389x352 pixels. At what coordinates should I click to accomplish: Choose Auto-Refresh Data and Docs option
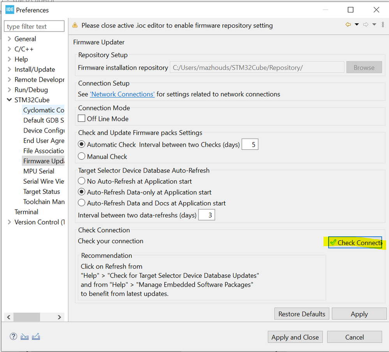[82, 203]
